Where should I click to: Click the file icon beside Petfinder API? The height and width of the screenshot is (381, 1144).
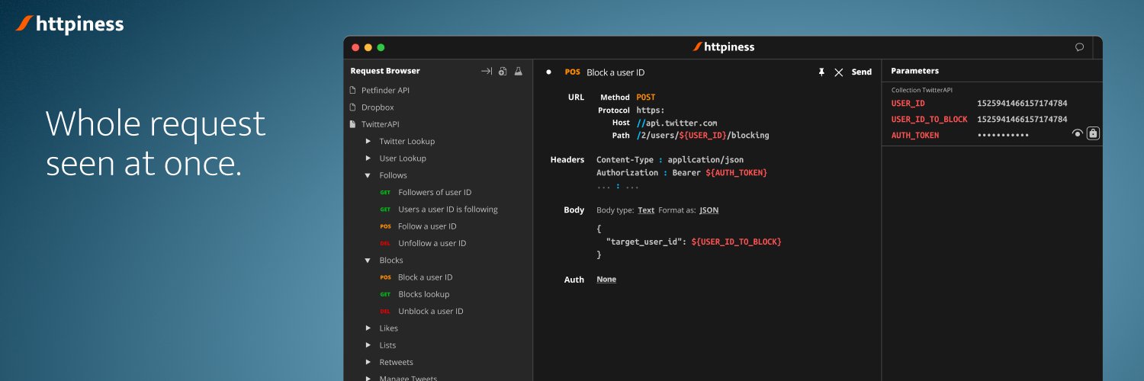point(353,90)
